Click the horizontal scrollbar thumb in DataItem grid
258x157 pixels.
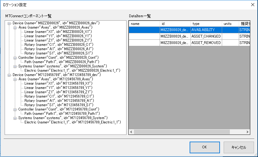point(182,132)
